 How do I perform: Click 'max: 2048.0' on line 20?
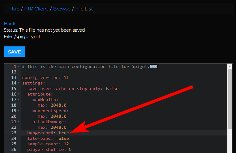[52, 116]
